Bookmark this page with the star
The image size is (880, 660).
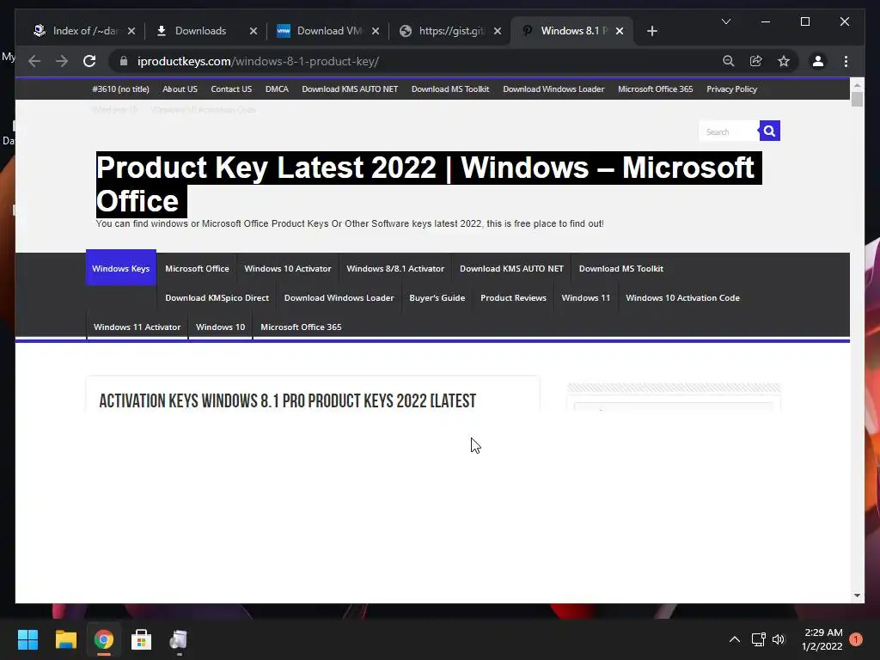[x=784, y=61]
